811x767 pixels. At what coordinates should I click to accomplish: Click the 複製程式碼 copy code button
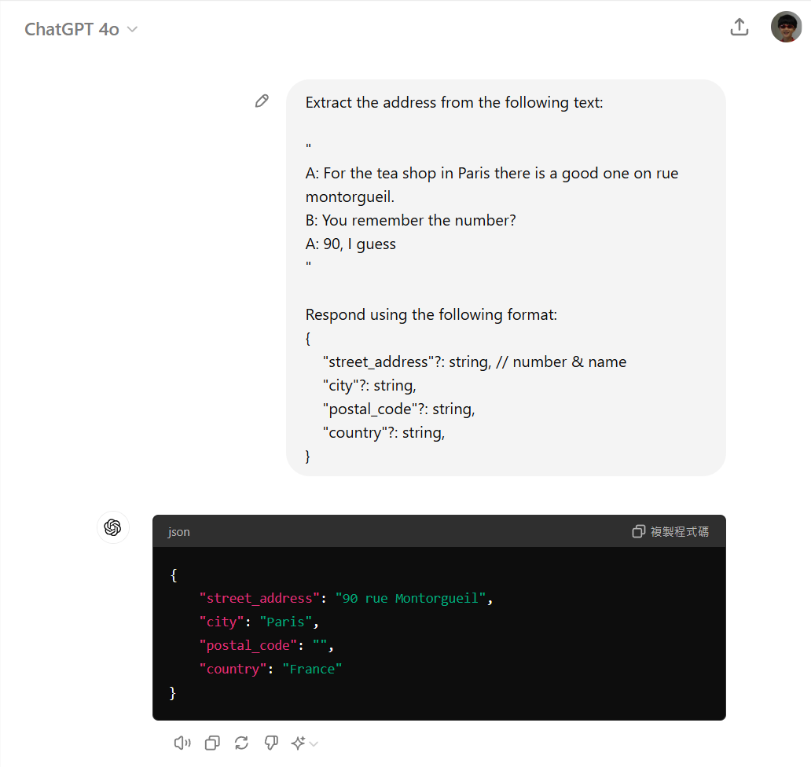click(x=670, y=532)
